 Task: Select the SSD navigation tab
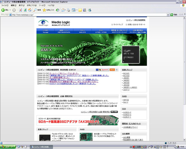pos(101,31)
